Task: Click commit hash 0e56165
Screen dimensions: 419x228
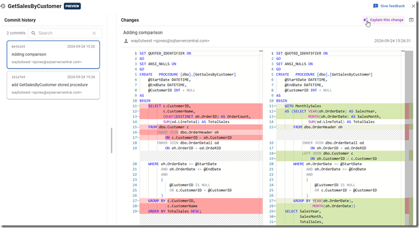Action: (18, 46)
